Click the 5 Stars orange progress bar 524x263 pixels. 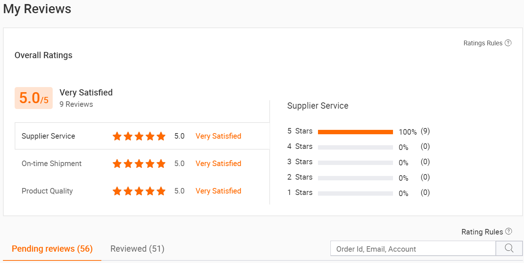(x=355, y=132)
